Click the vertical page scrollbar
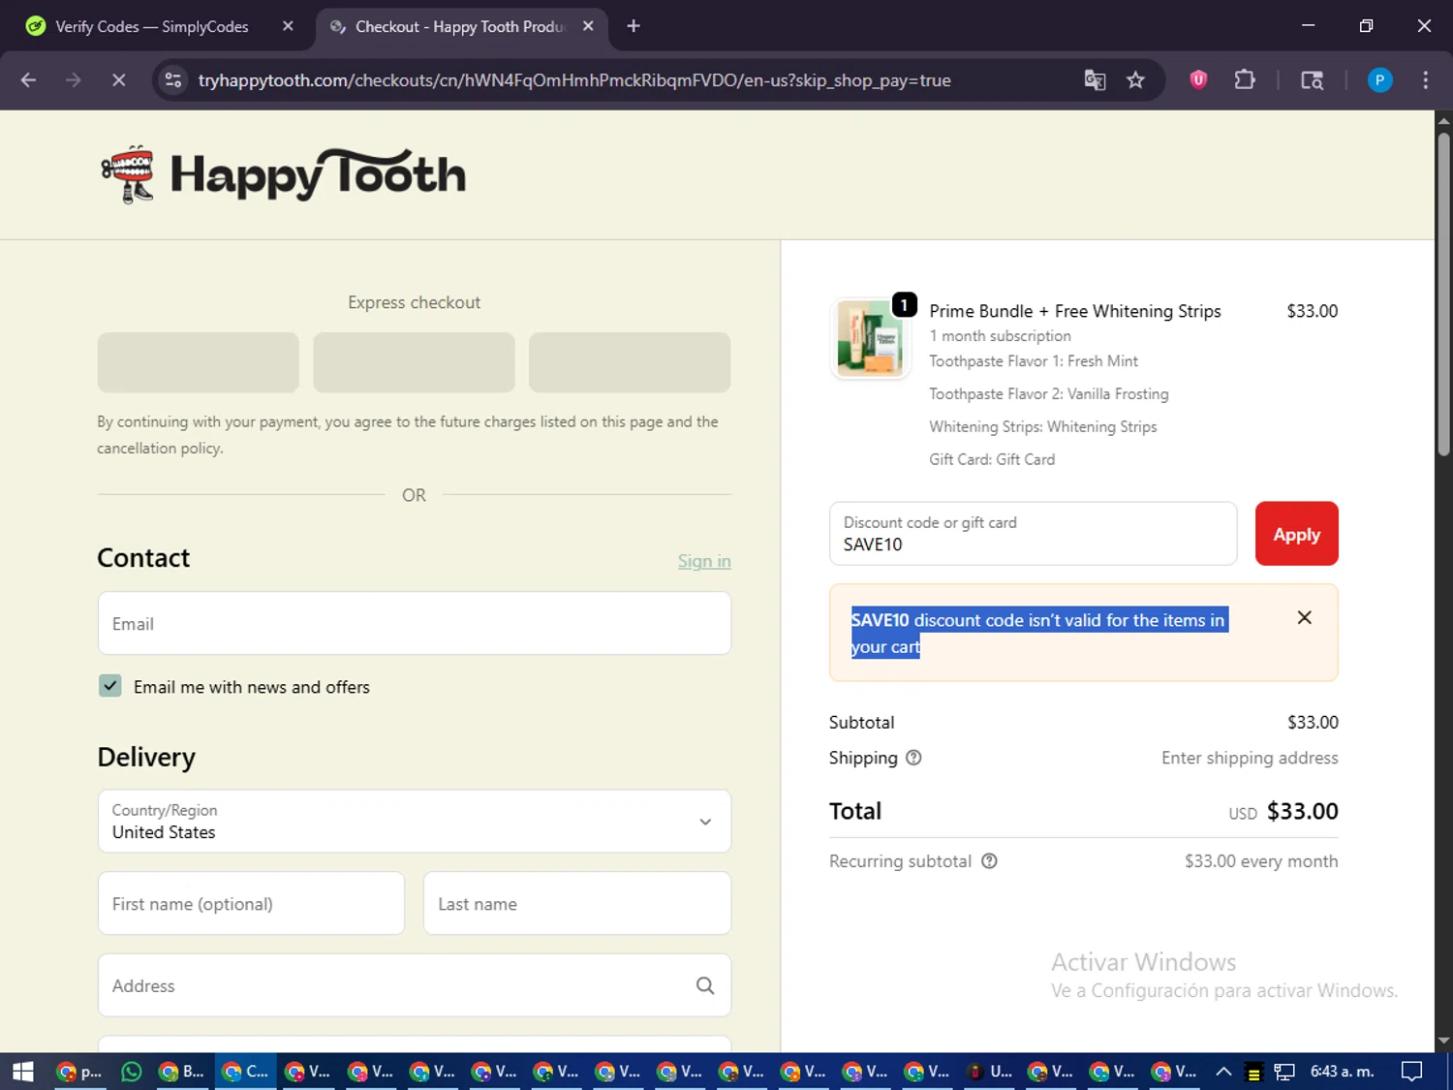Viewport: 1453px width, 1090px height. click(x=1443, y=293)
